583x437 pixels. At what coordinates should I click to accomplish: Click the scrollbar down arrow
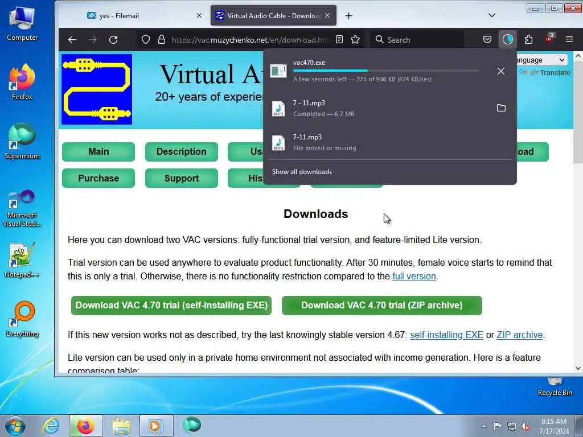click(x=578, y=368)
